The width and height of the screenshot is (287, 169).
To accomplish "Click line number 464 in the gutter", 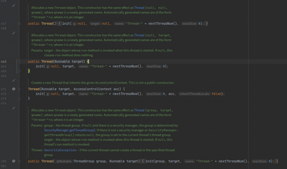I will (x=4, y=66).
